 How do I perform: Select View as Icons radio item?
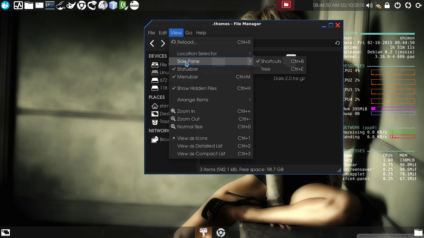click(x=211, y=138)
